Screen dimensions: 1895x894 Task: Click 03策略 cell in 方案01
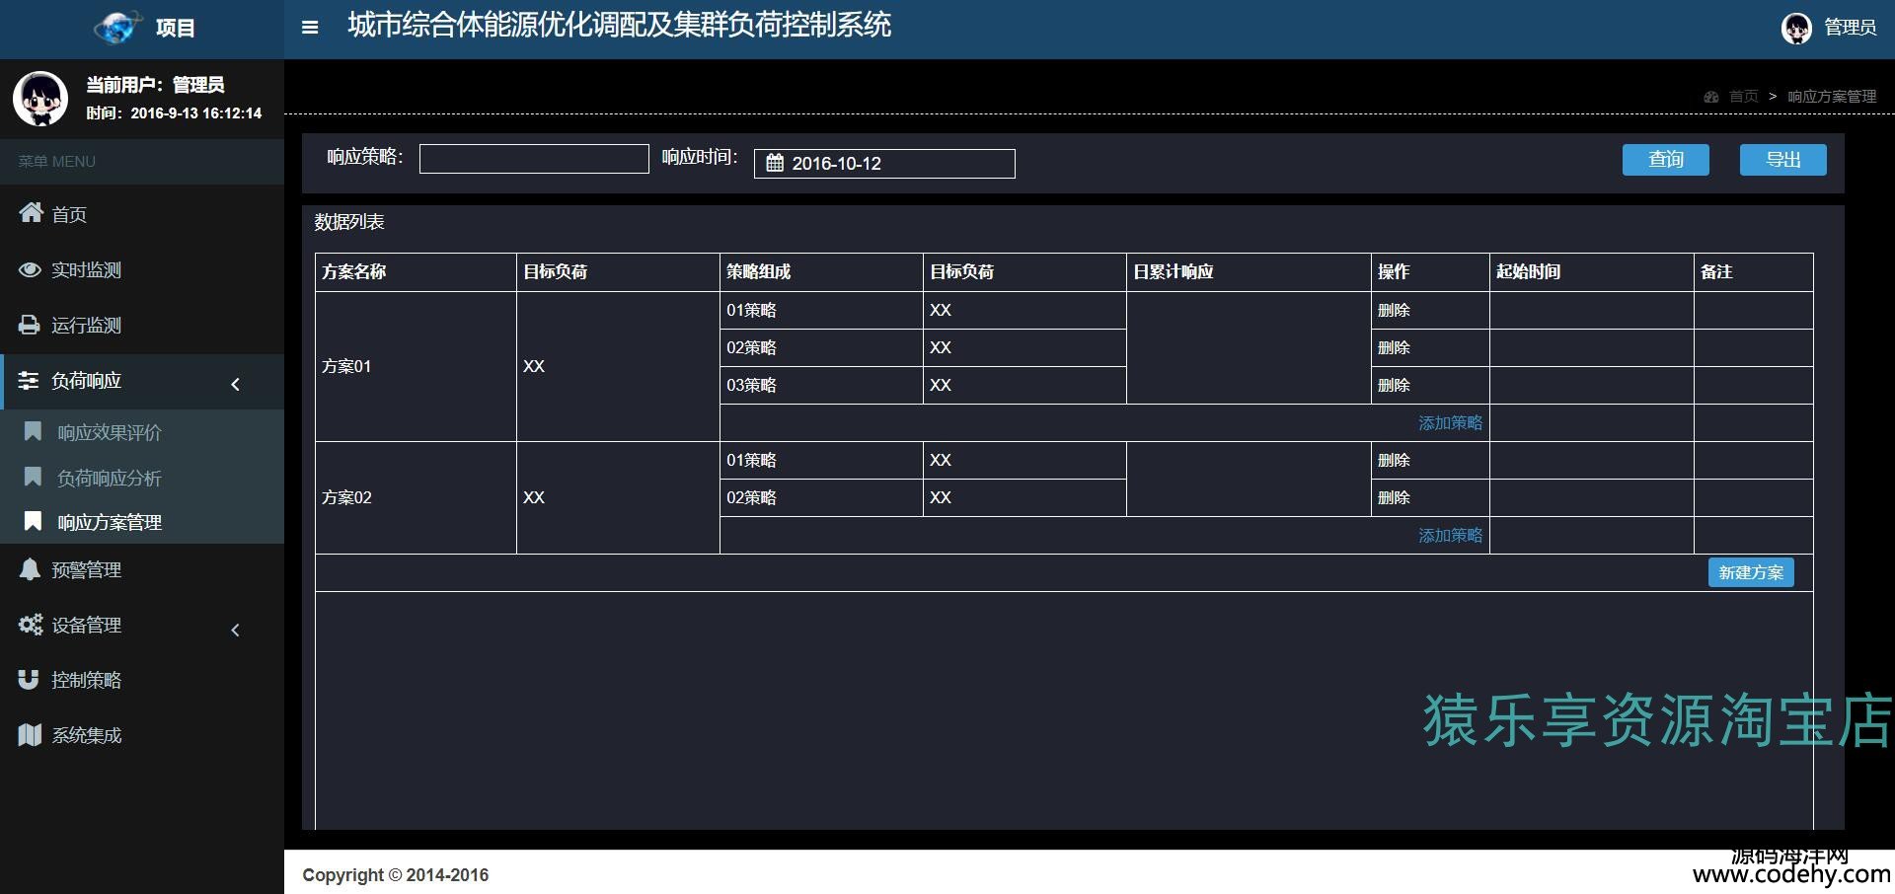[821, 385]
